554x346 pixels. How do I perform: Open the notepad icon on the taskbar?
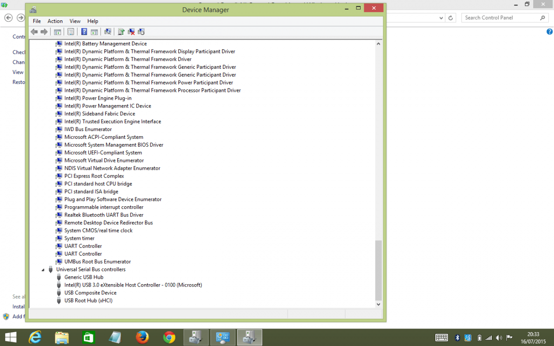115,337
